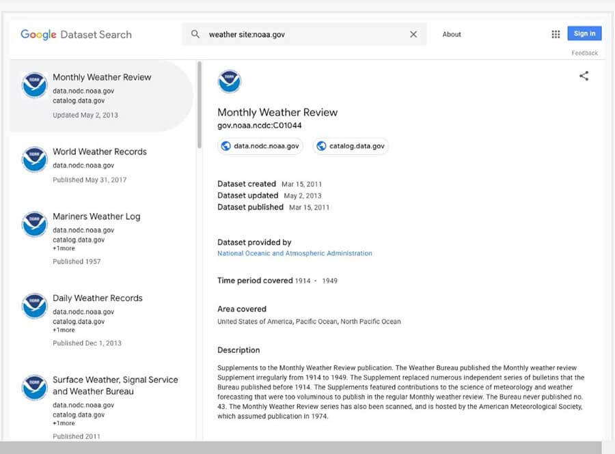This screenshot has width=615, height=454.
Task: Sign in with the blue button
Action: click(584, 33)
